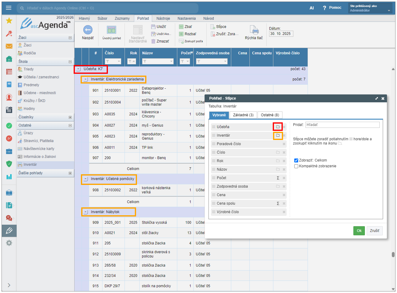Expand the Číselníky sidebar section
The image size is (397, 293).
70,117
